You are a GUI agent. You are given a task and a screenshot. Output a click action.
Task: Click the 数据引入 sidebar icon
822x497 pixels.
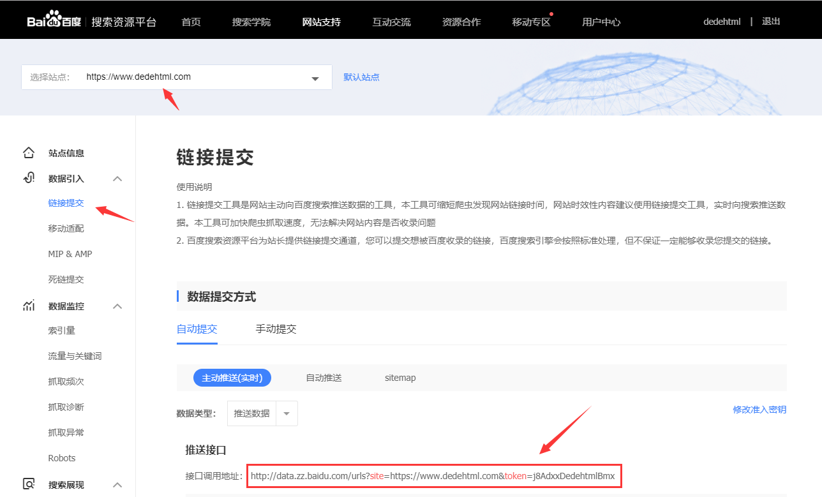click(x=29, y=178)
